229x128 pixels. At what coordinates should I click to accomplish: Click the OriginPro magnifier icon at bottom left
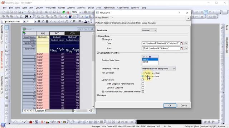click(3, 125)
